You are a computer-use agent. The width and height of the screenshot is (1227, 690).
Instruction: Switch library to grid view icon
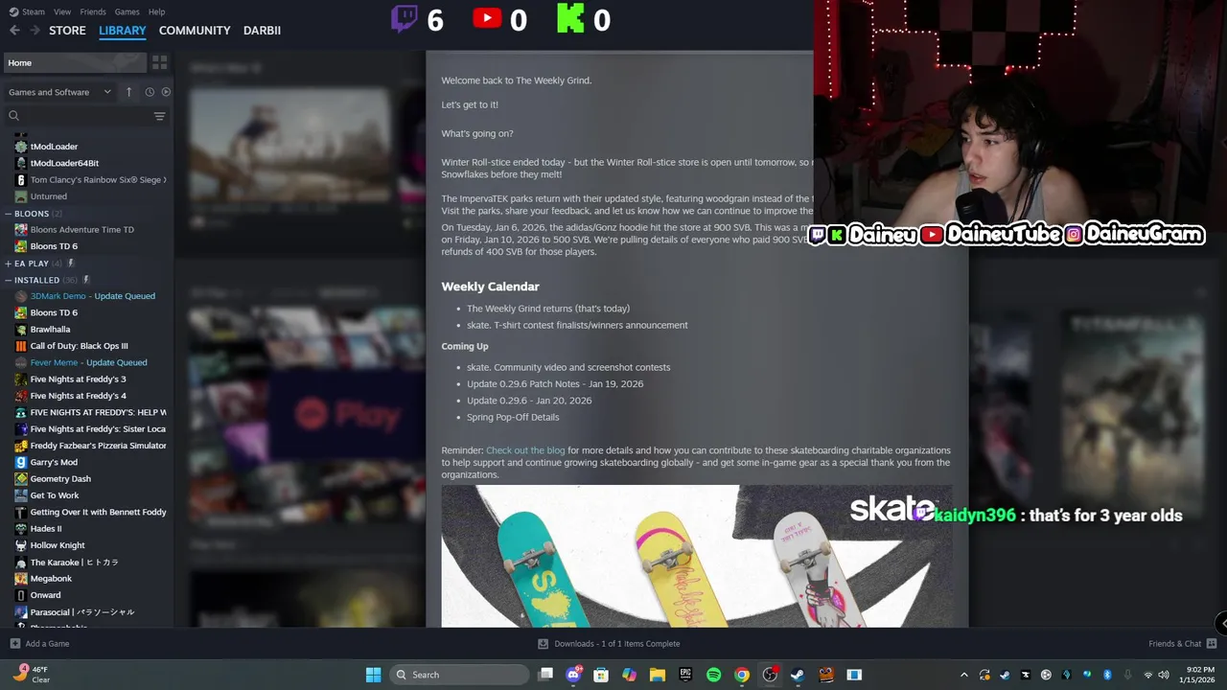(160, 62)
